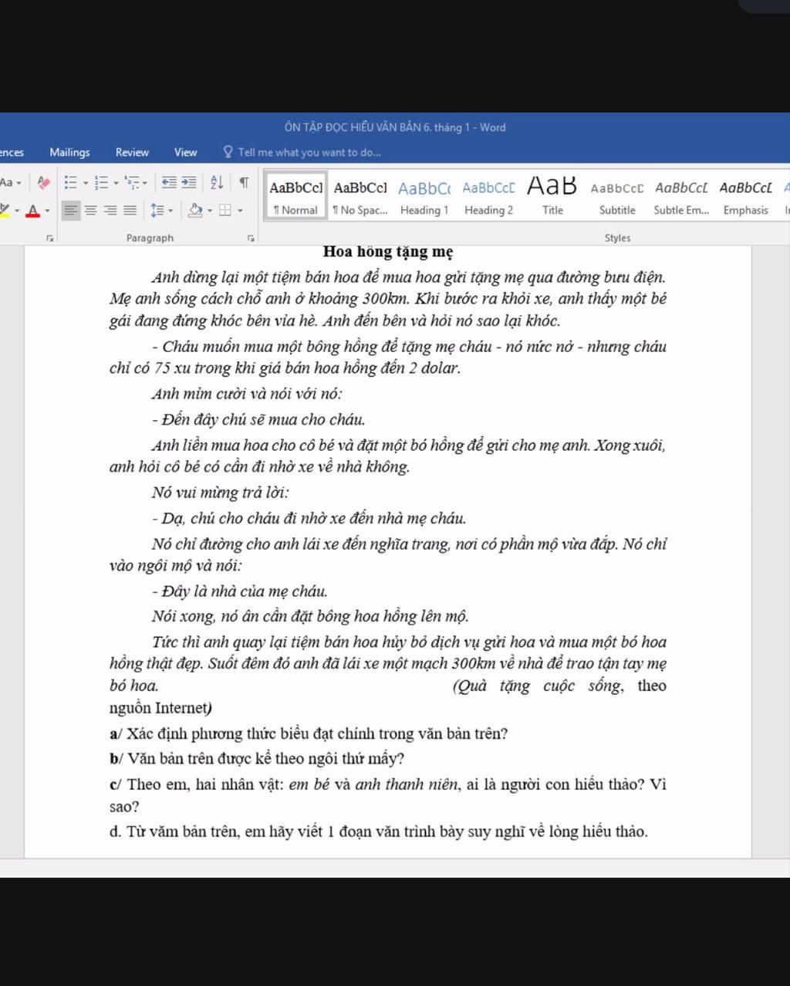Click the Tell me what you want field
This screenshot has height=986, width=790.
click(309, 152)
